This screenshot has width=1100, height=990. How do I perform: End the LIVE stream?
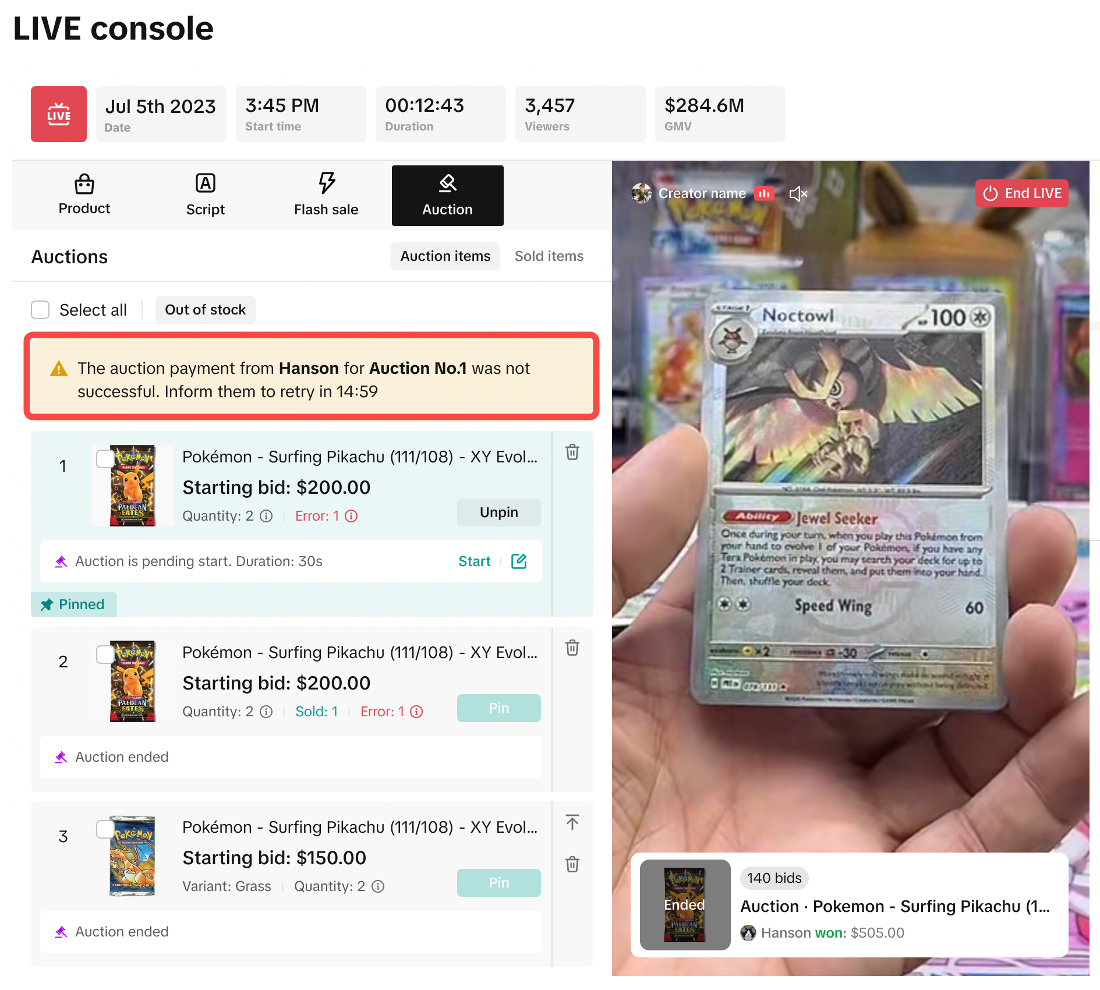point(1022,193)
